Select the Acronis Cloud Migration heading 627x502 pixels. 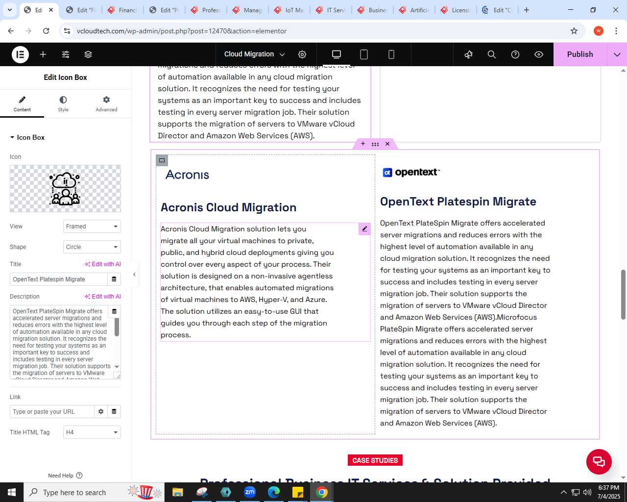[229, 207]
